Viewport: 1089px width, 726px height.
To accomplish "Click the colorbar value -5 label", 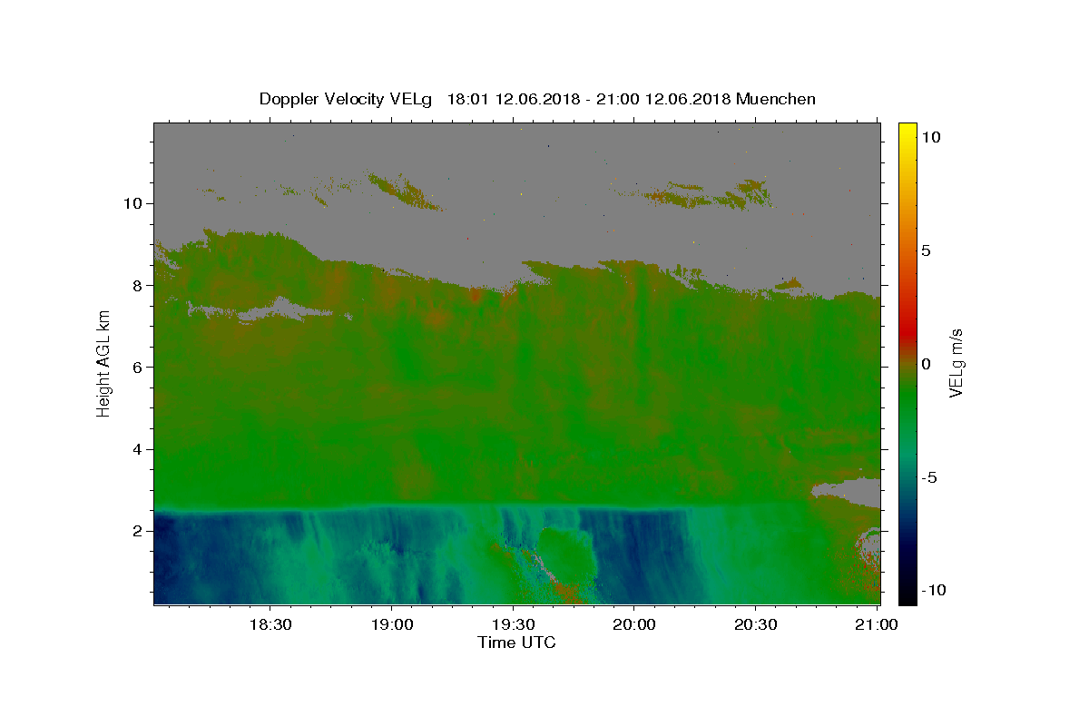I will click(928, 477).
